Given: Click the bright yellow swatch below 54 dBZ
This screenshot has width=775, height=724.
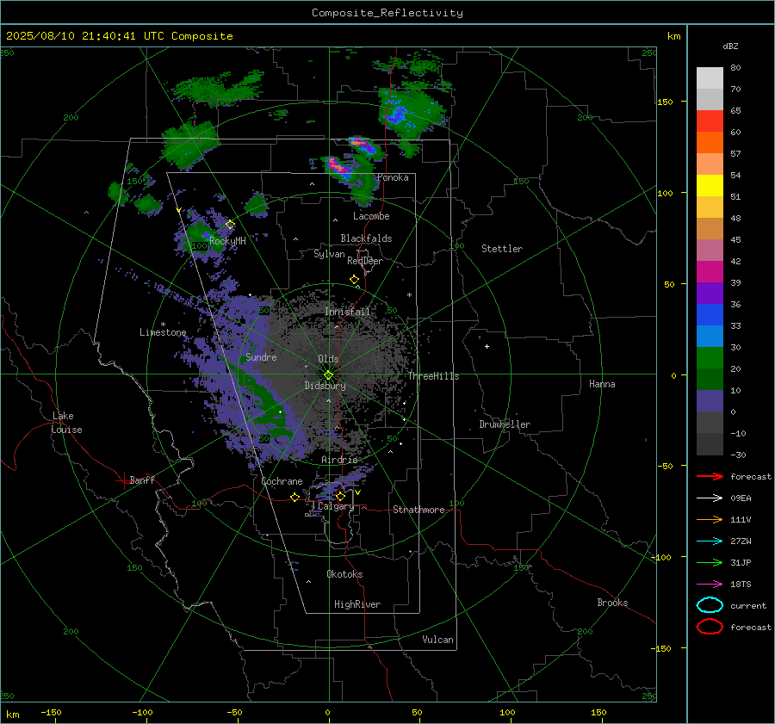Looking at the screenshot, I should pyautogui.click(x=710, y=186).
